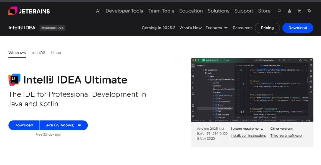Open the Education menu
Viewport: 321px width, 165px height.
click(191, 11)
